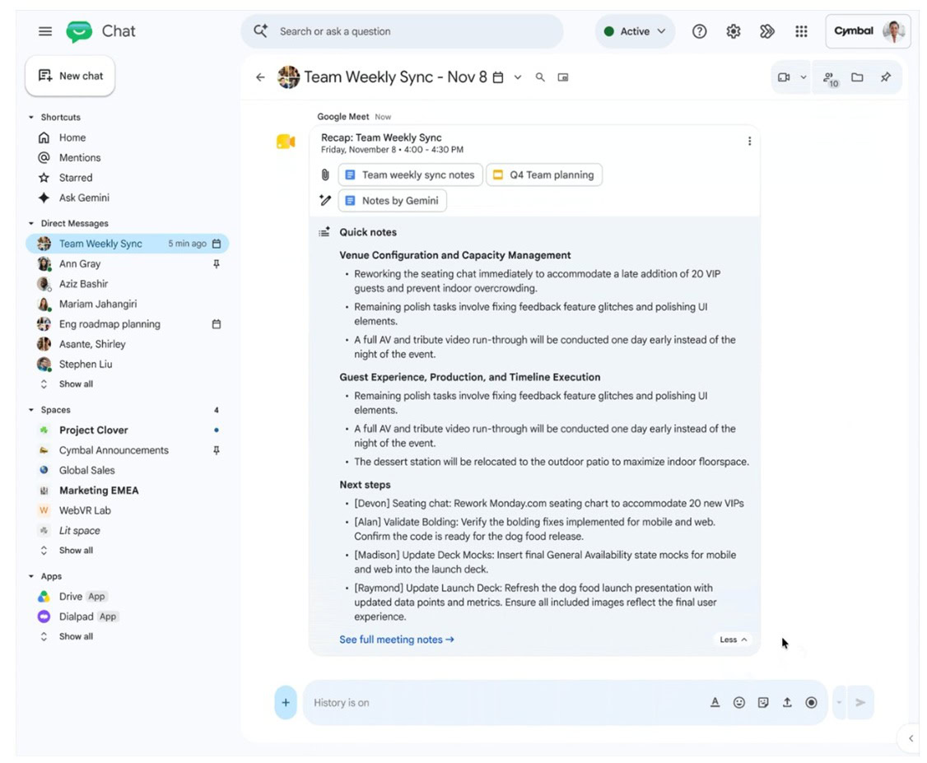Search within this conversation
Image resolution: width=927 pixels, height=763 pixels.
pyautogui.click(x=540, y=77)
